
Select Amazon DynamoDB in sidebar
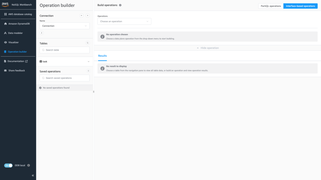click(x=18, y=23)
